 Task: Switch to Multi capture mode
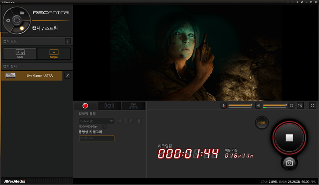pyautogui.click(x=20, y=54)
